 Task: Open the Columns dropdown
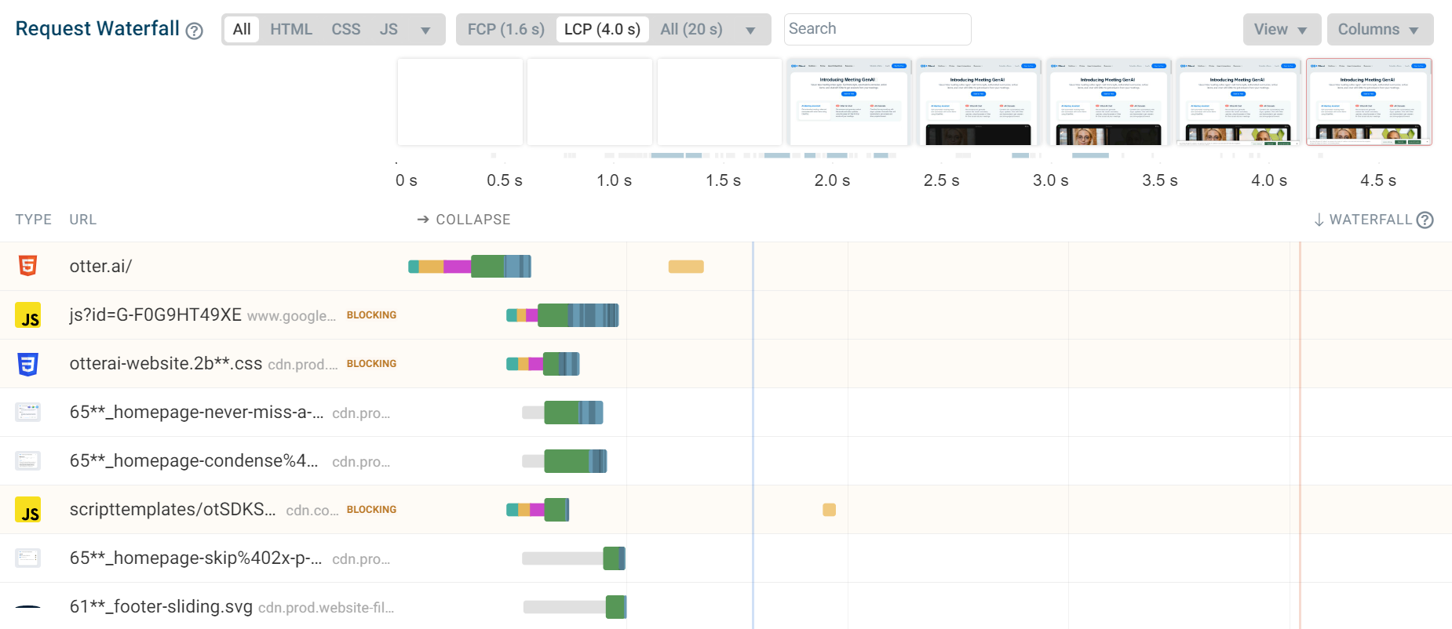click(x=1380, y=29)
